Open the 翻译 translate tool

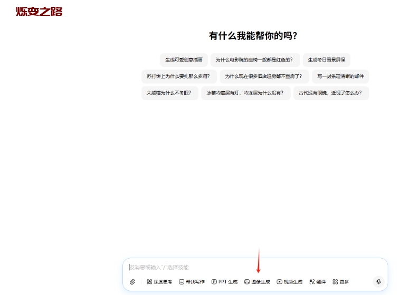click(x=317, y=282)
